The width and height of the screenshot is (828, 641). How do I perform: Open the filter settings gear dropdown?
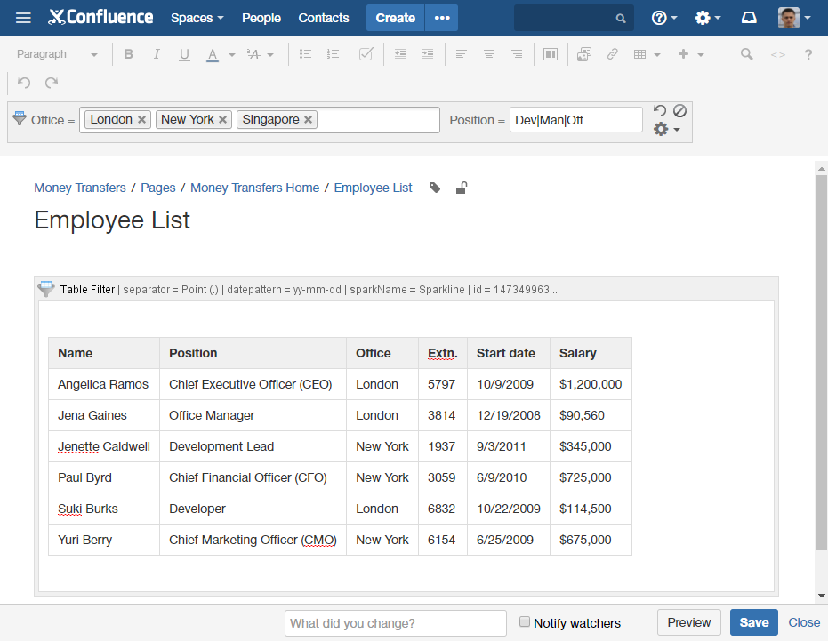666,130
